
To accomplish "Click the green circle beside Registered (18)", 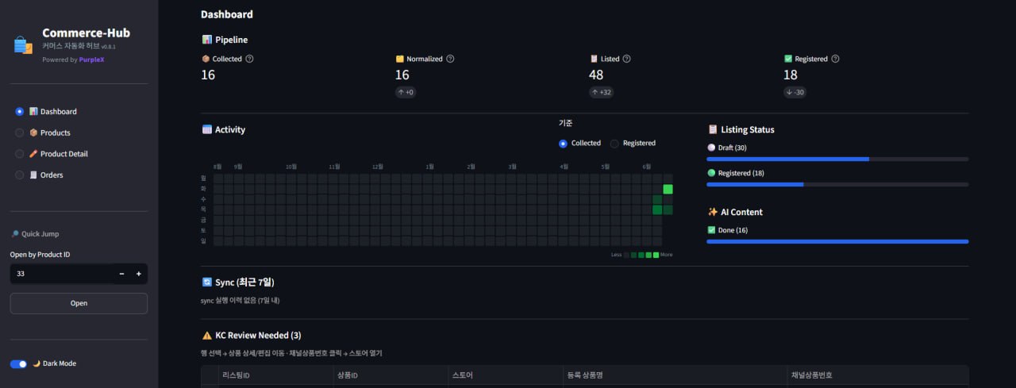I will (711, 173).
